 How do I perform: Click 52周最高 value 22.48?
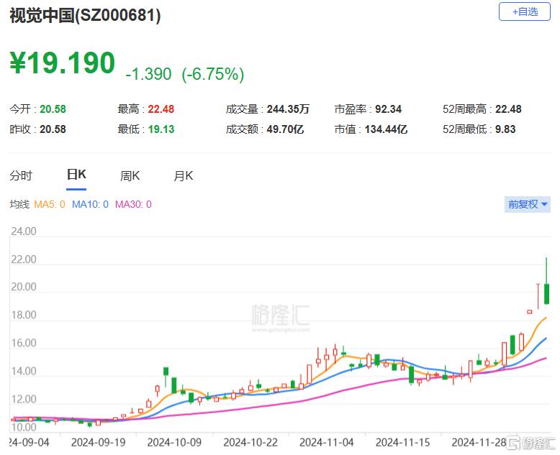pyautogui.click(x=508, y=109)
